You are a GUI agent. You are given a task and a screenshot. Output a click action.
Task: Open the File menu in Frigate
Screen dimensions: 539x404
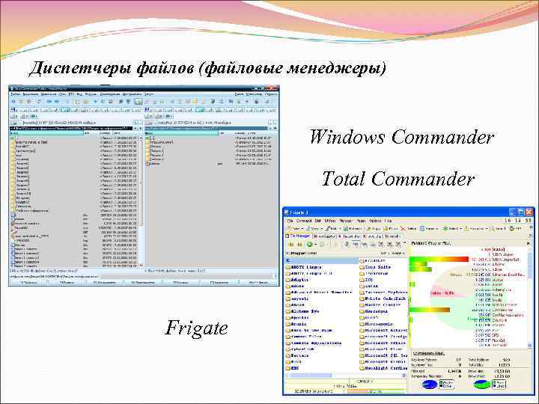[x=290, y=221]
